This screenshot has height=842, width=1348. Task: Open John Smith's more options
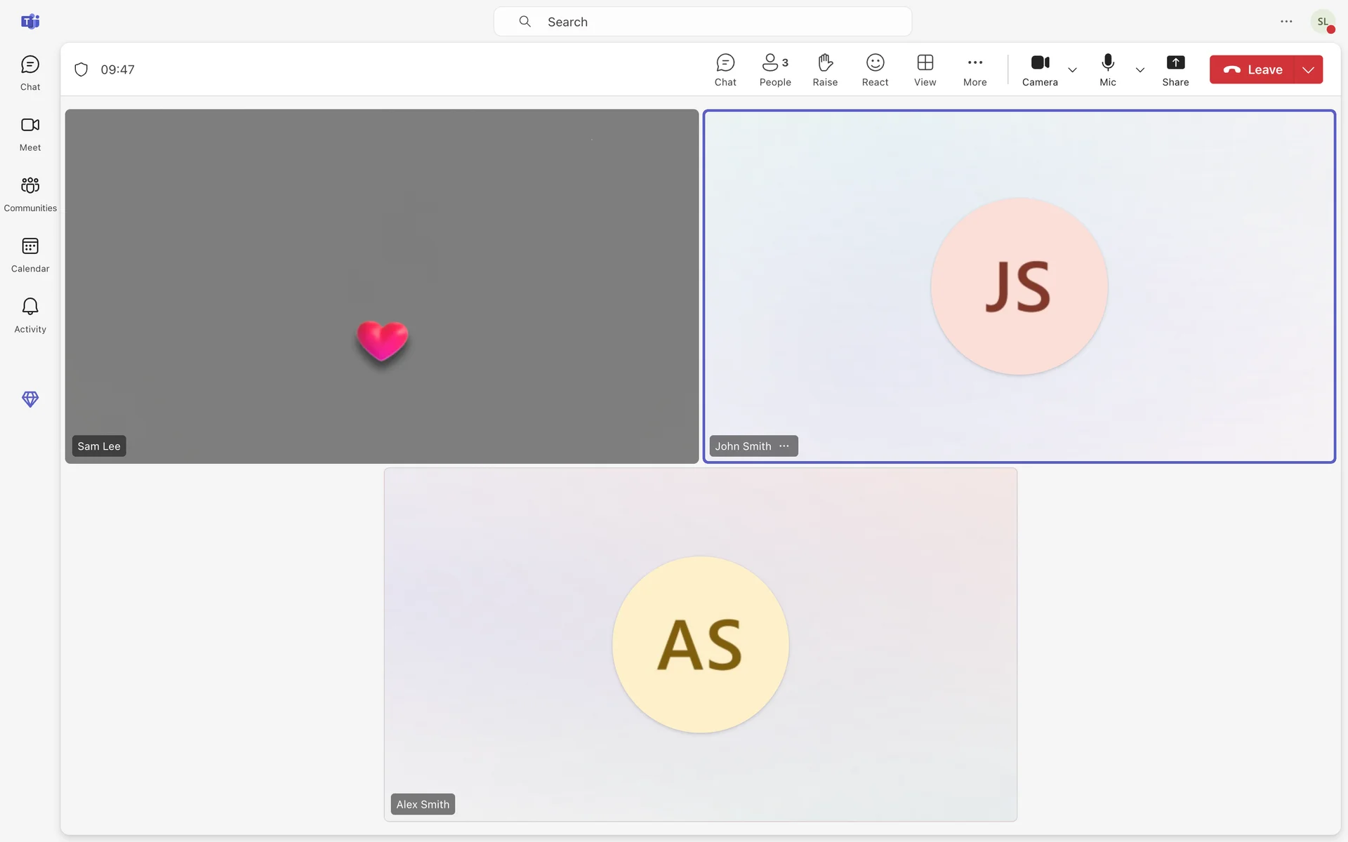784,446
